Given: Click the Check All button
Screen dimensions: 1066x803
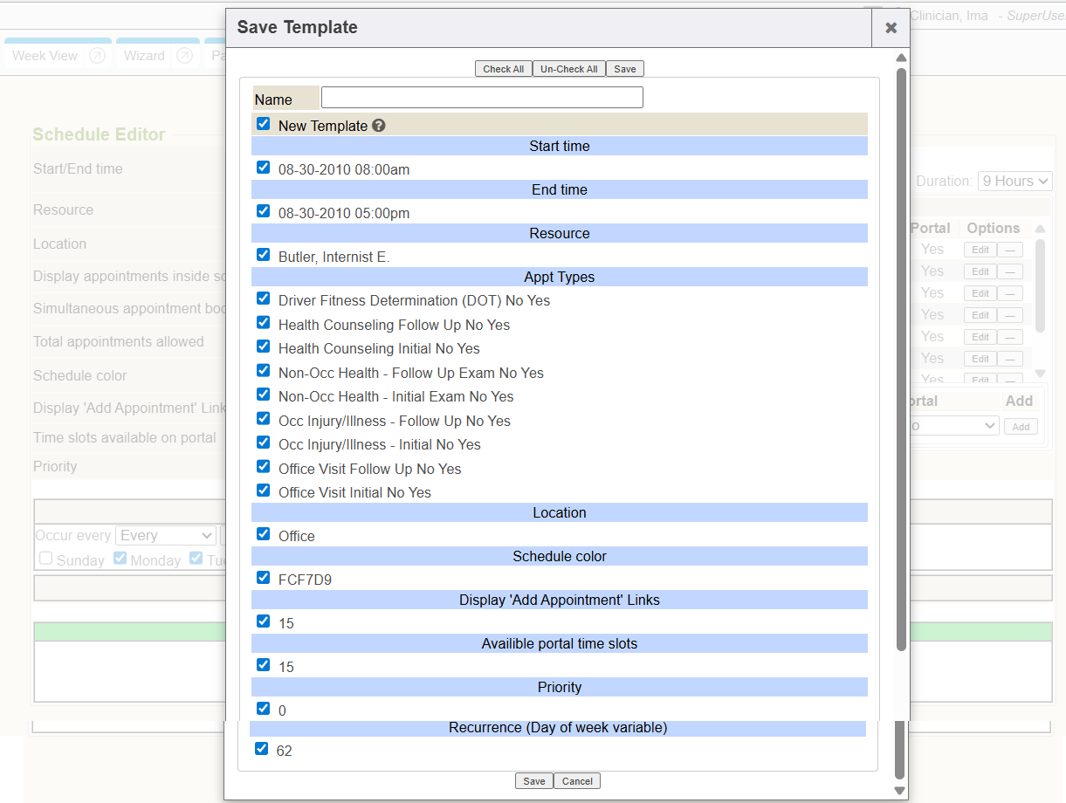Looking at the screenshot, I should click(x=504, y=69).
